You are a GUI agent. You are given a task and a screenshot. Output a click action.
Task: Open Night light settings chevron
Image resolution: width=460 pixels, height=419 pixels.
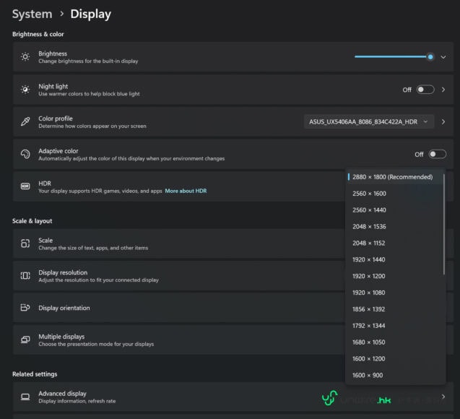click(x=443, y=90)
